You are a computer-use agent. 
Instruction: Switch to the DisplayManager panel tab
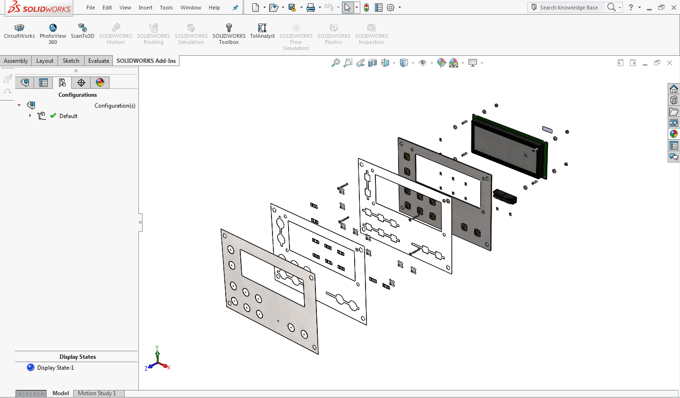click(100, 83)
